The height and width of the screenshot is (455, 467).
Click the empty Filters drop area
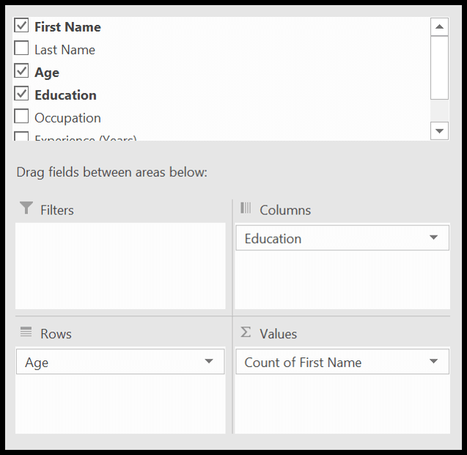click(120, 266)
